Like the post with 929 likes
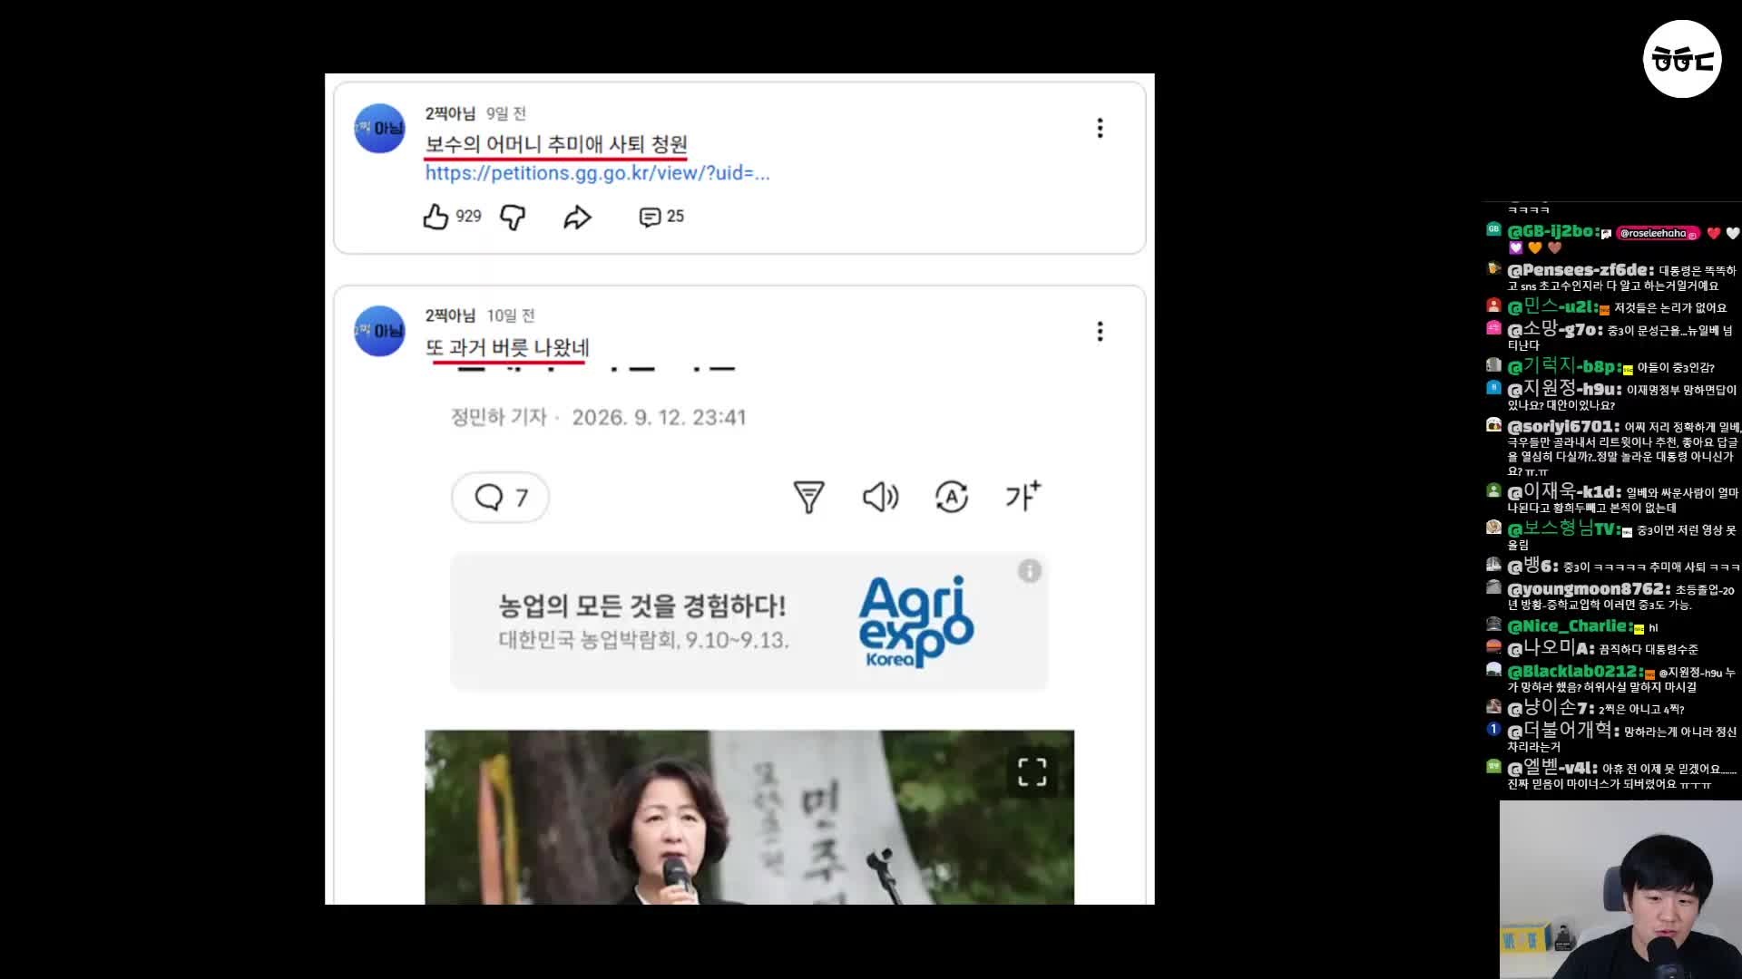This screenshot has height=979, width=1742. [435, 217]
